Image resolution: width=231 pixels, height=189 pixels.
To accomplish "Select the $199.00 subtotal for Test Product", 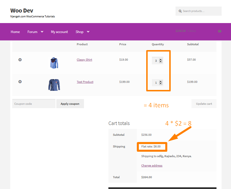I will coord(192,82).
